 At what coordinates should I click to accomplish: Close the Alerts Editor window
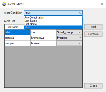point(102,4)
